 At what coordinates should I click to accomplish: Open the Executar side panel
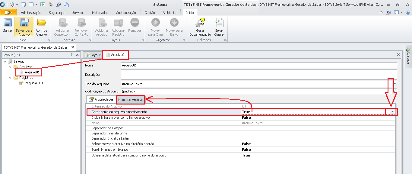[x=408, y=56]
